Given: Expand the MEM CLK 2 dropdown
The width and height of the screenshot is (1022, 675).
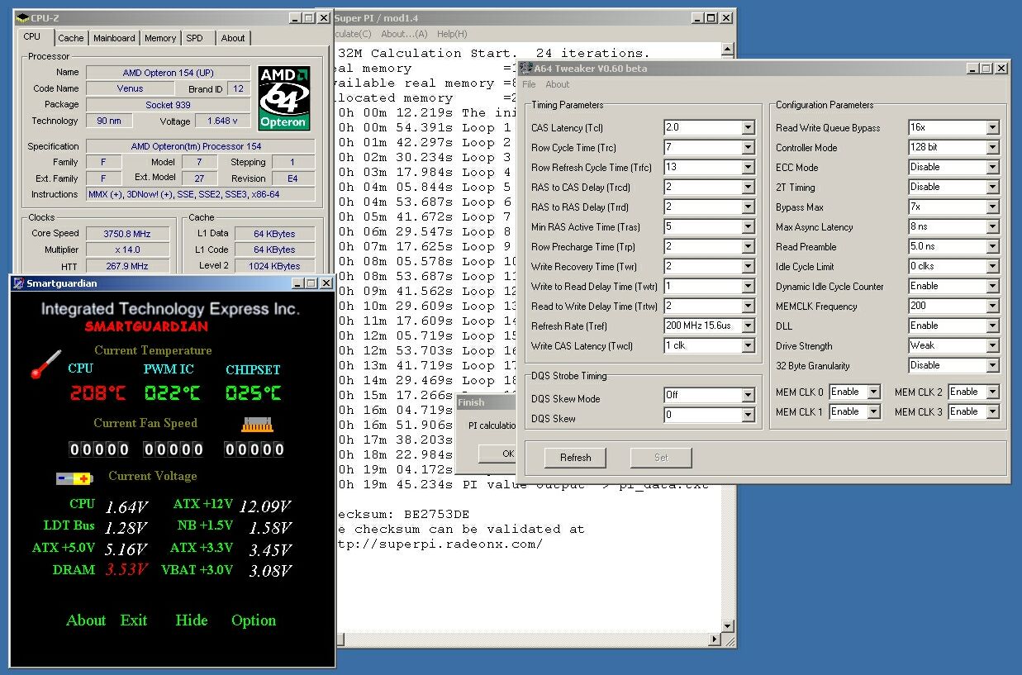Looking at the screenshot, I should (x=992, y=392).
